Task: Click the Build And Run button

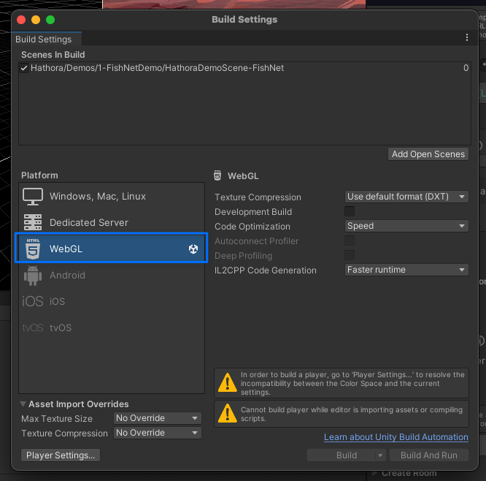Action: [429, 455]
